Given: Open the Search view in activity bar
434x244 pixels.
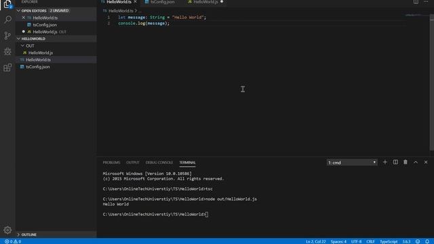Looking at the screenshot, I should [x=7, y=20].
